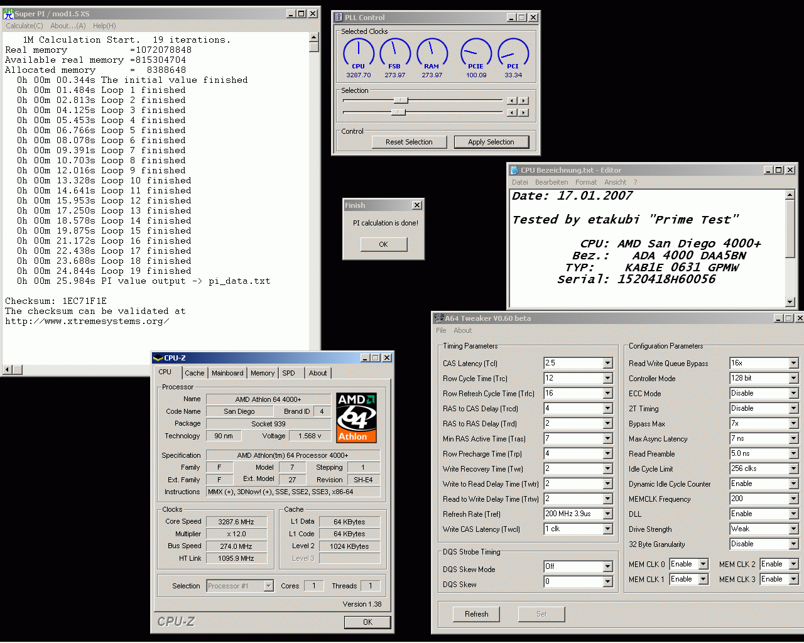Switch to the Memory tab in CPU-Z

pos(263,373)
